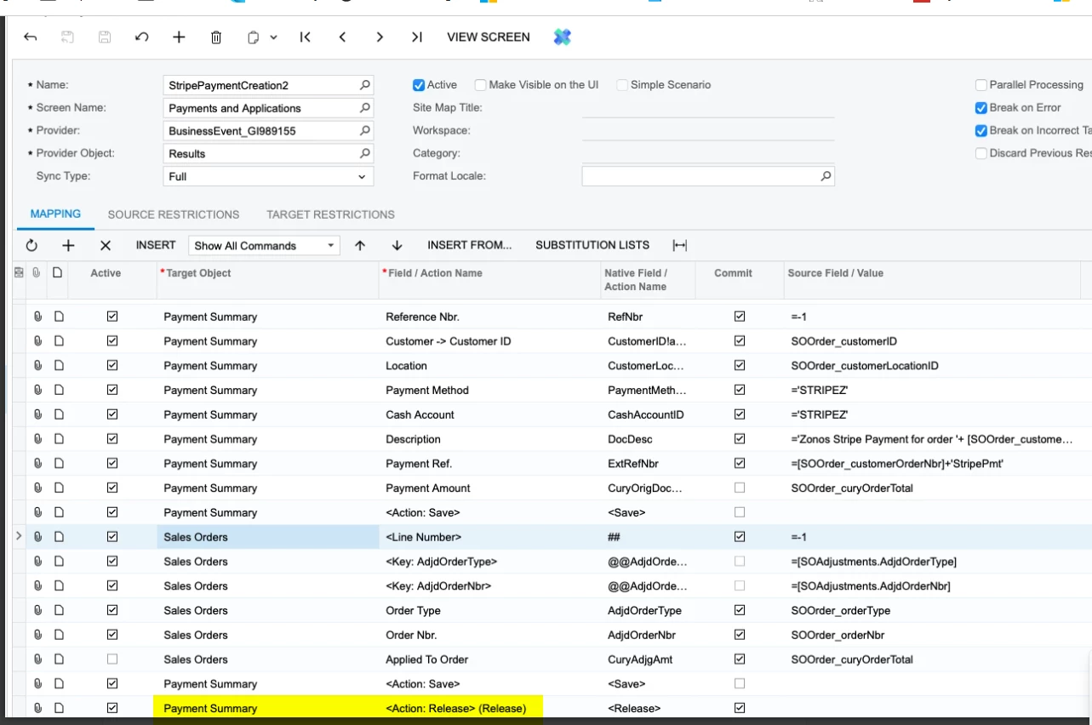Go to last record icon
Viewport: 1092px width, 725px height.
(417, 37)
